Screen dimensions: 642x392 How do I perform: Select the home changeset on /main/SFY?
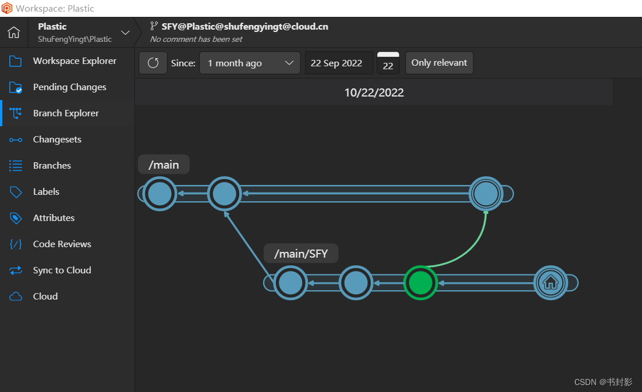pyautogui.click(x=551, y=283)
